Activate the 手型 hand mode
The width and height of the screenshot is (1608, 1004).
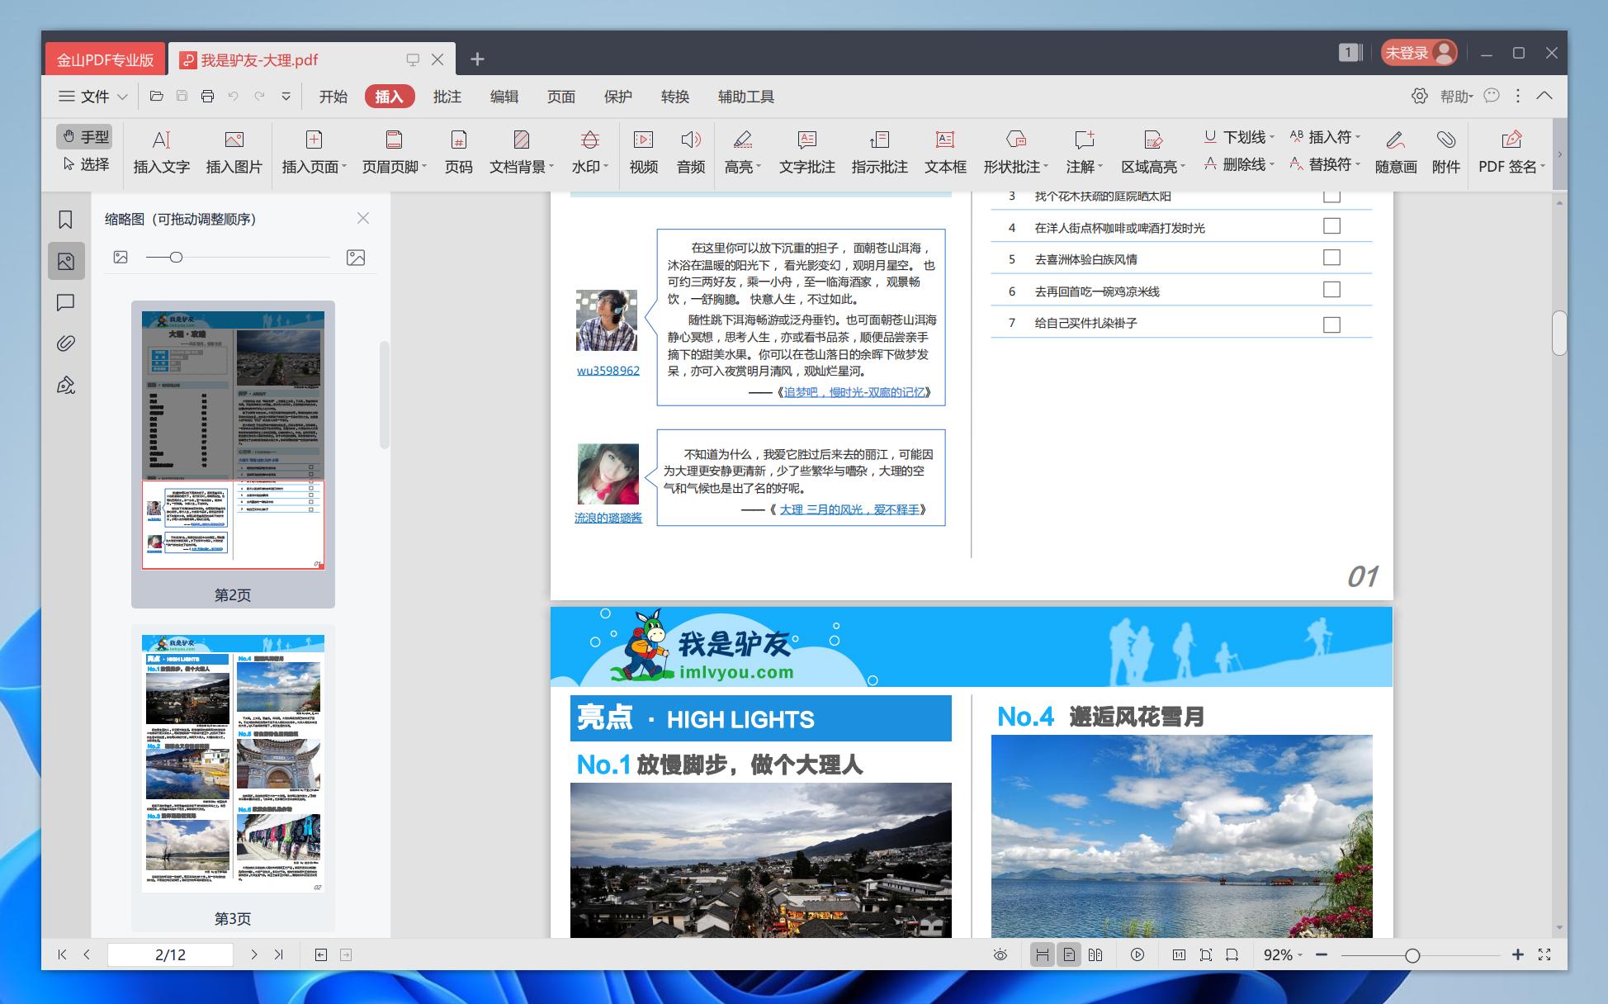click(85, 136)
